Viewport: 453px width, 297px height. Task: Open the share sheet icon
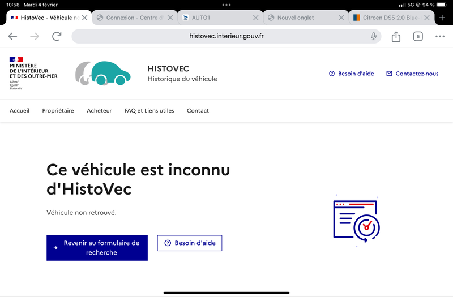[x=396, y=37]
